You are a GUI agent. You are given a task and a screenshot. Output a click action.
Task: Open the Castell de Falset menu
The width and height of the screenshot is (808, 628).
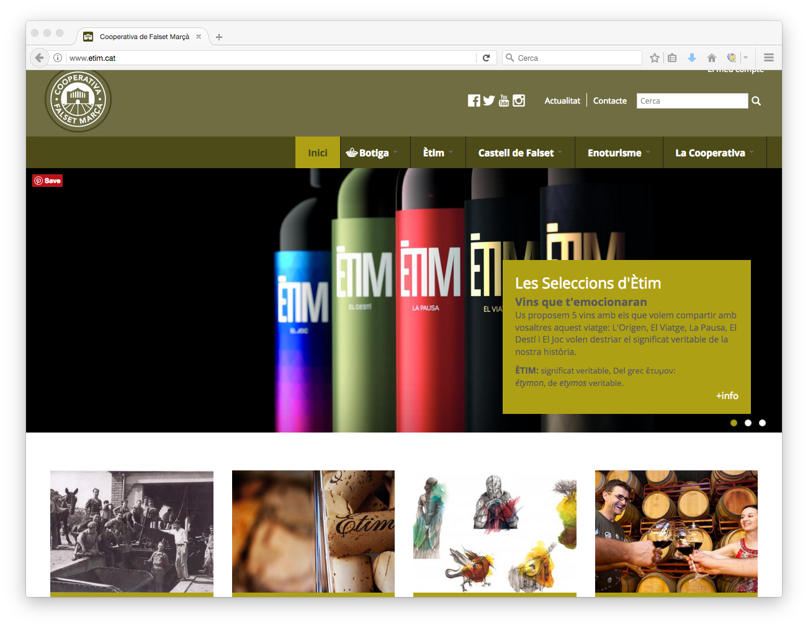pos(519,153)
